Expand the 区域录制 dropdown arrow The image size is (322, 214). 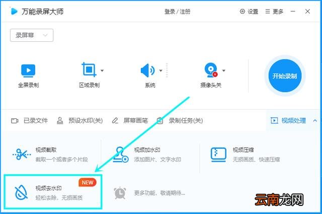pyautogui.click(x=102, y=70)
